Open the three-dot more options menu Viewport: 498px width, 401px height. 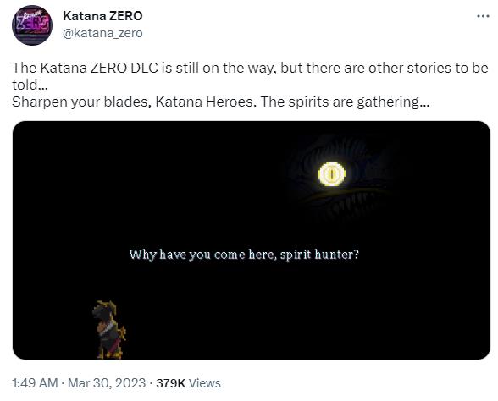[x=483, y=16]
